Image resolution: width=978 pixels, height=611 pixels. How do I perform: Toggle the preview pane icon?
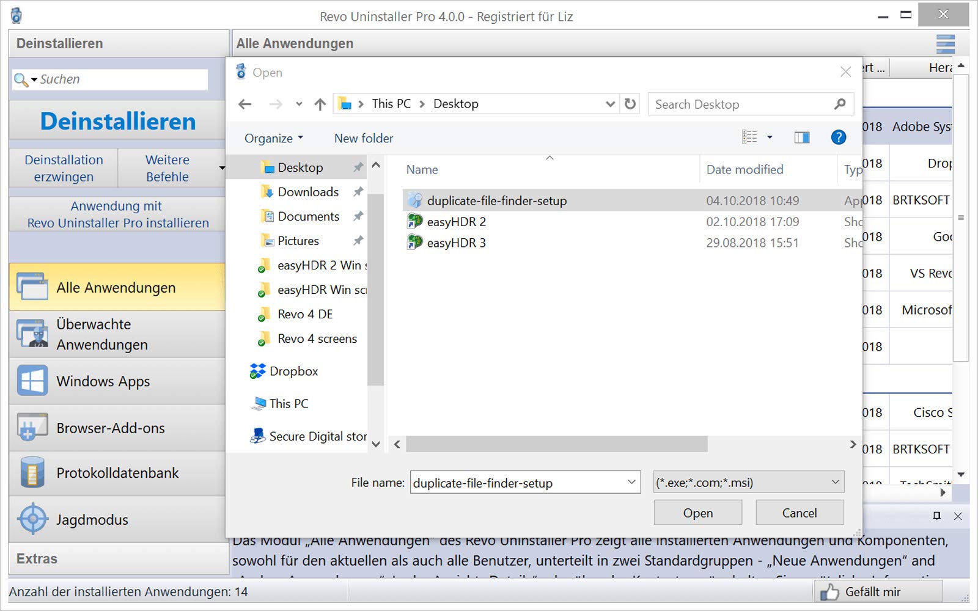pyautogui.click(x=802, y=137)
